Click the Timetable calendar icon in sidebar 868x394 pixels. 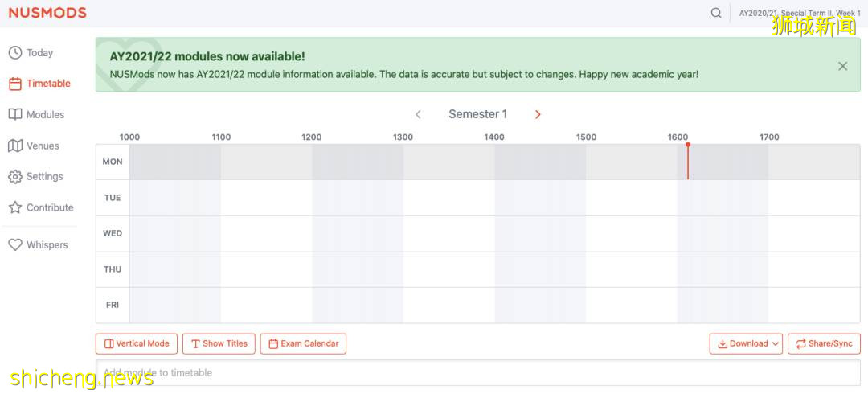click(15, 84)
